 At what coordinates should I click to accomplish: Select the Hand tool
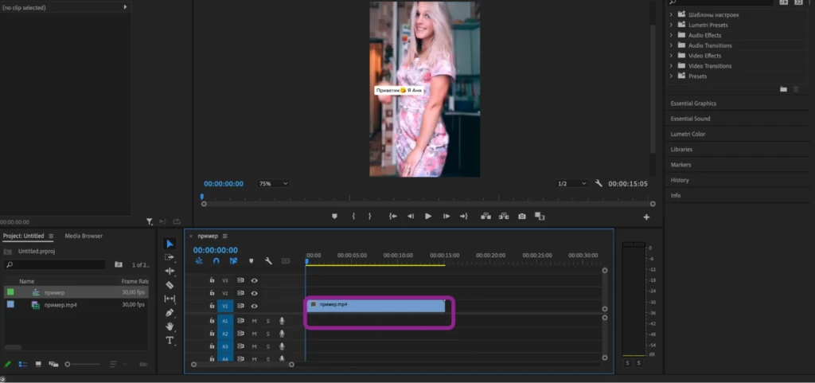[170, 326]
